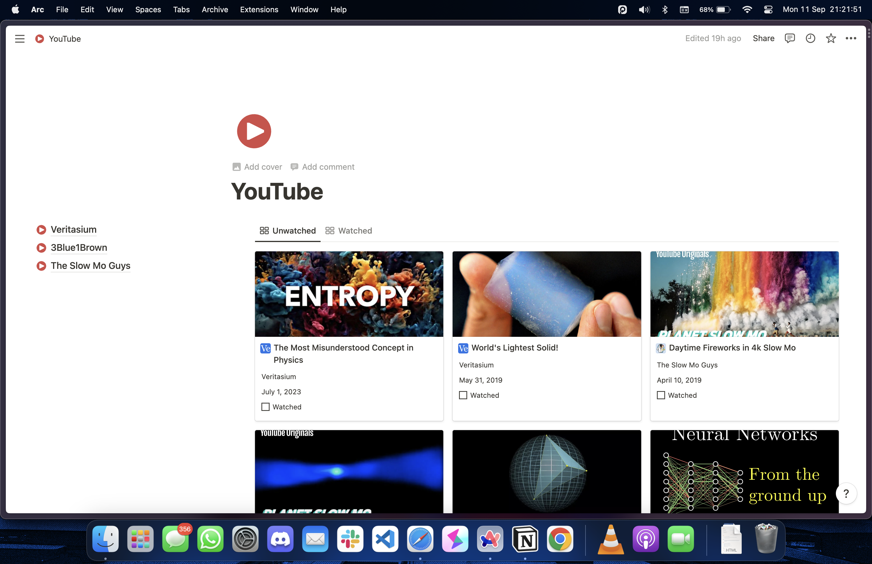Open The Slow Mo Guys page link
This screenshot has height=564, width=872.
click(90, 265)
